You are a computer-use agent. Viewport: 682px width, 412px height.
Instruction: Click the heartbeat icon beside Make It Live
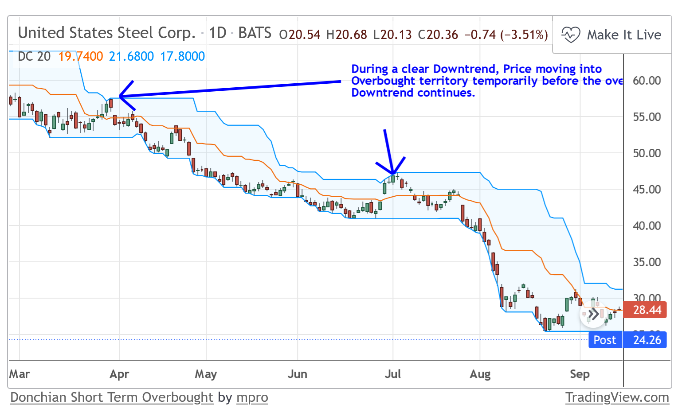pos(571,35)
